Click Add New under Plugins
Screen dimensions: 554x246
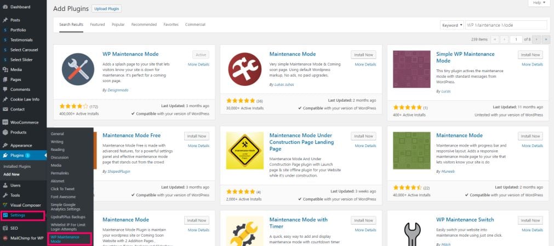tap(12, 174)
